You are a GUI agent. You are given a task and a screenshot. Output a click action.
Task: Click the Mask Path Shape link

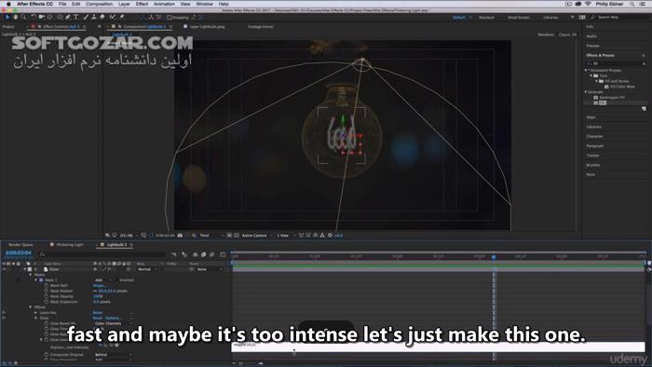99,286
